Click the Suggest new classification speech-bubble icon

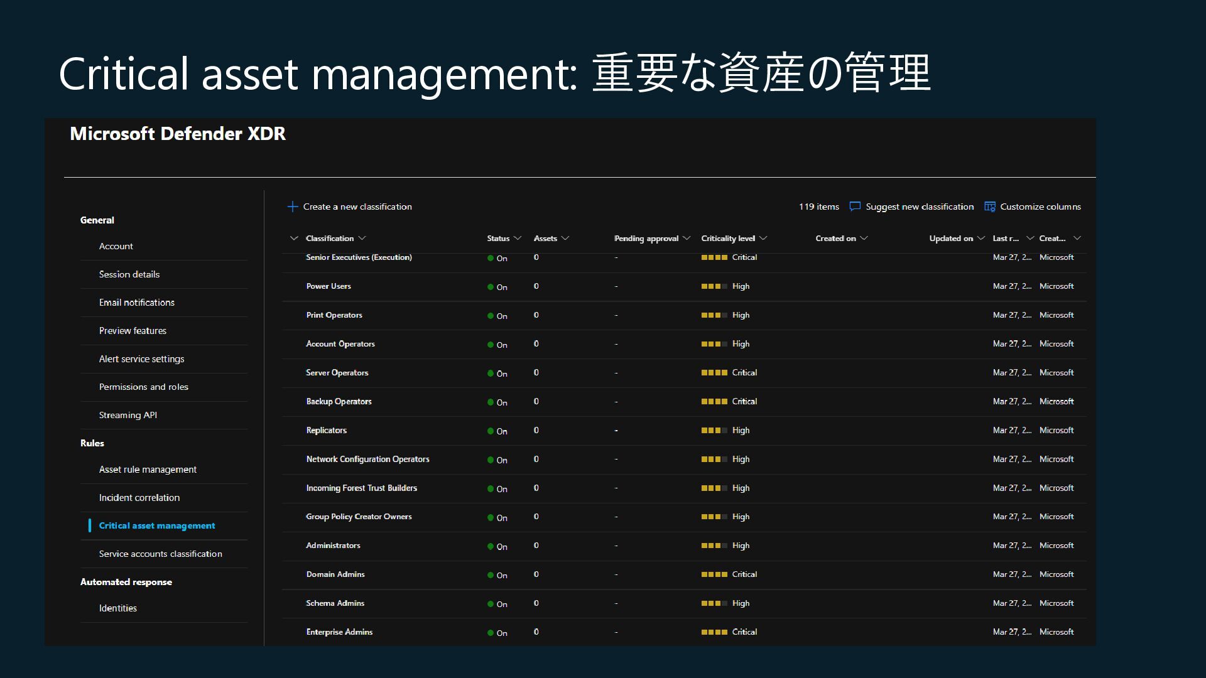854,207
